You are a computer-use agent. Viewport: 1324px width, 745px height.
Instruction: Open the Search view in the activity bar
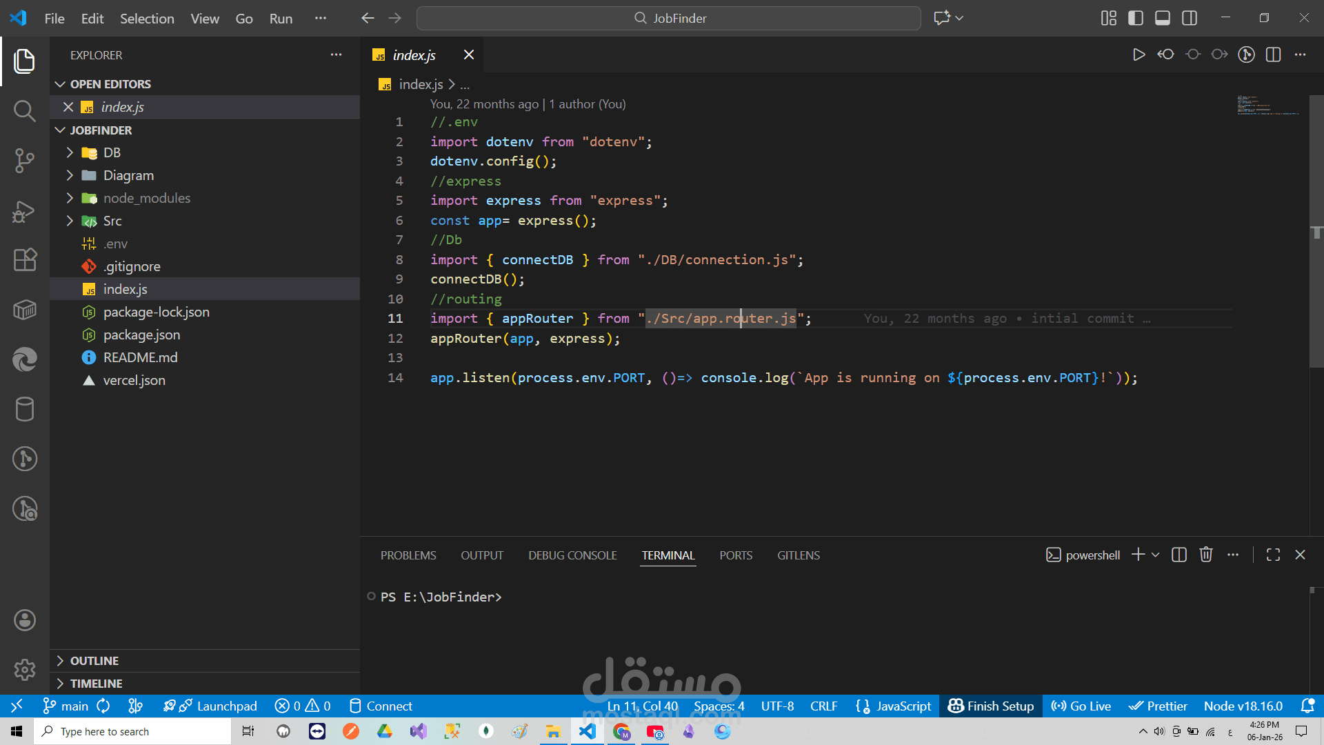(x=25, y=110)
